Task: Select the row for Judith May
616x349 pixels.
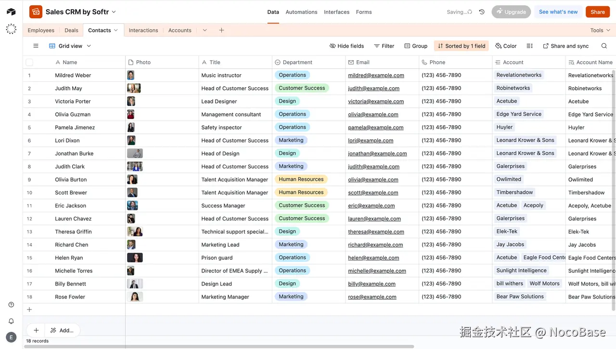Action: click(29, 88)
